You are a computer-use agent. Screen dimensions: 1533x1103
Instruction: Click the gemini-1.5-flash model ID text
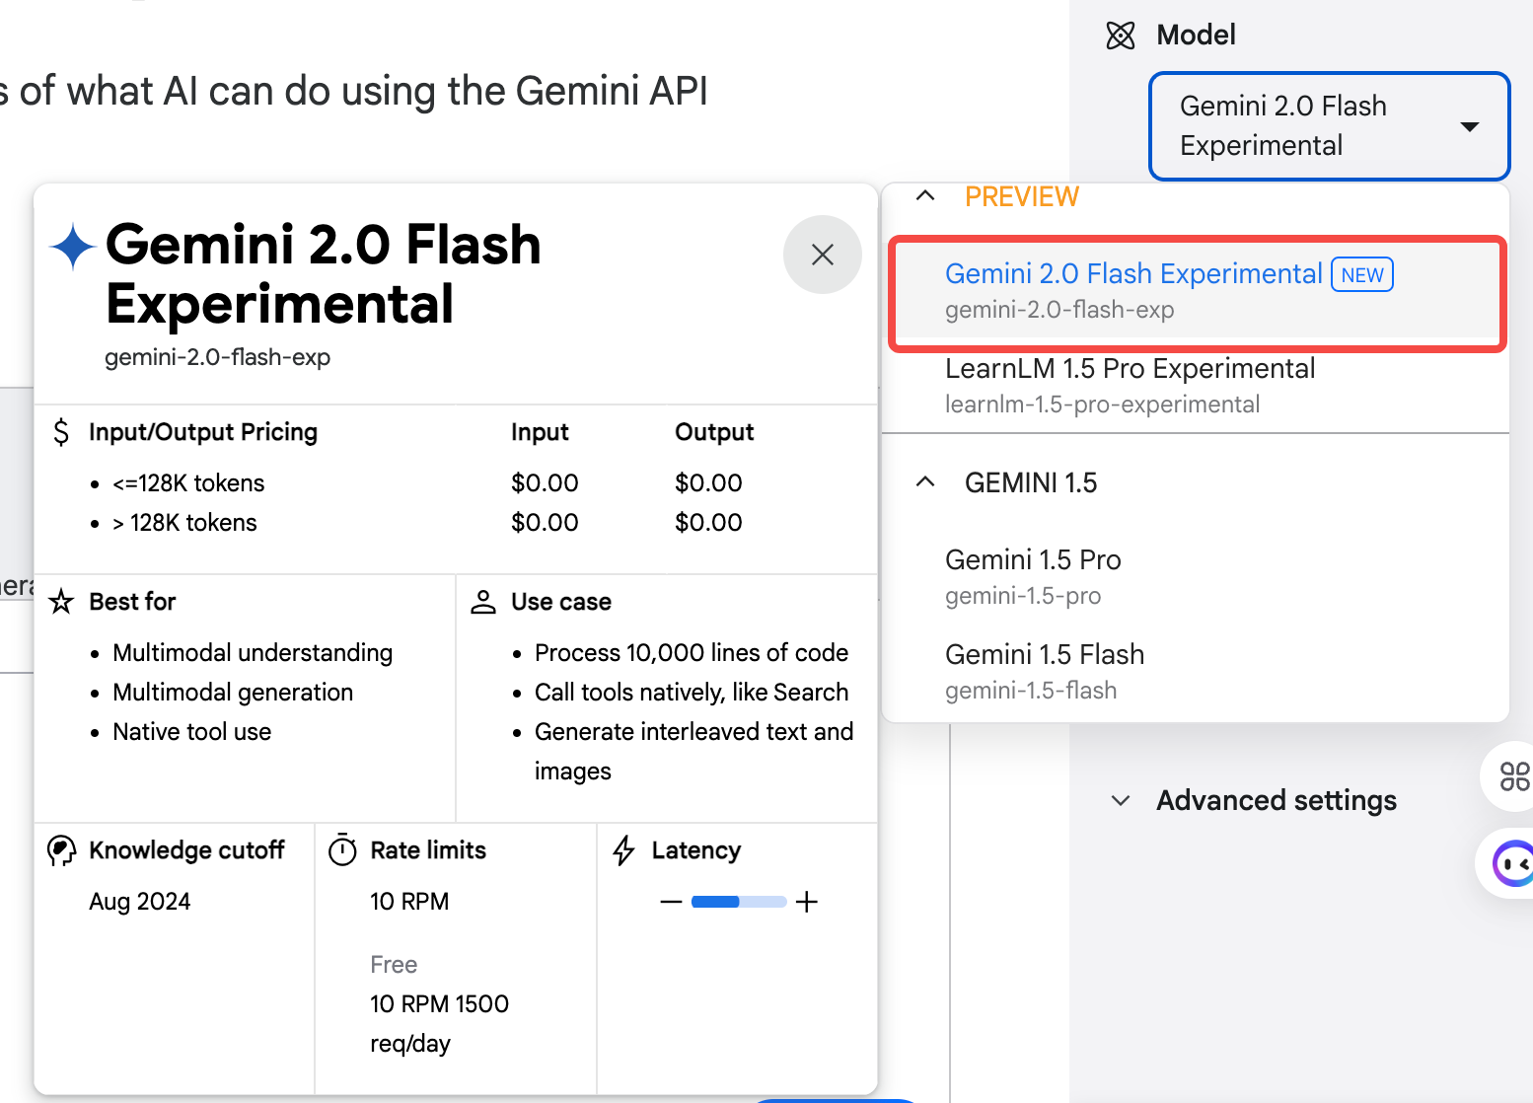[1031, 691]
